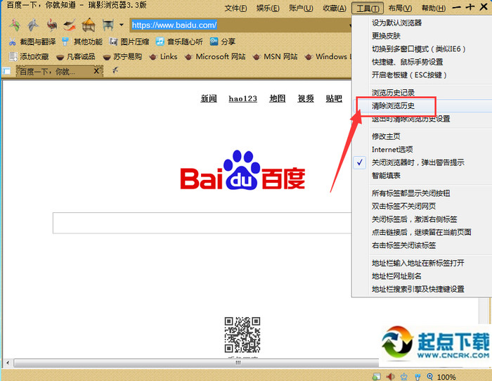Click the bronze tripod vessel icon
The height and width of the screenshot is (381, 492).
tap(108, 25)
